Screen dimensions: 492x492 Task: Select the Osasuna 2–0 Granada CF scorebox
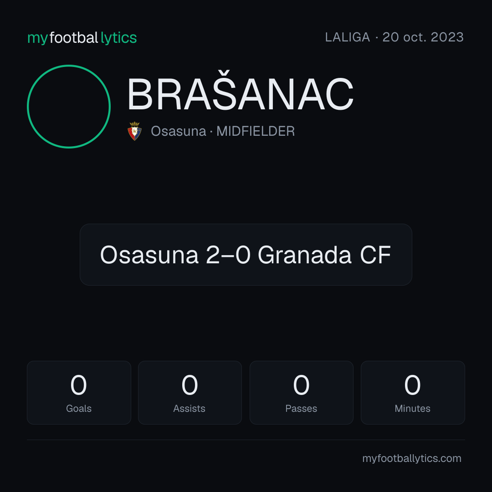tap(246, 255)
